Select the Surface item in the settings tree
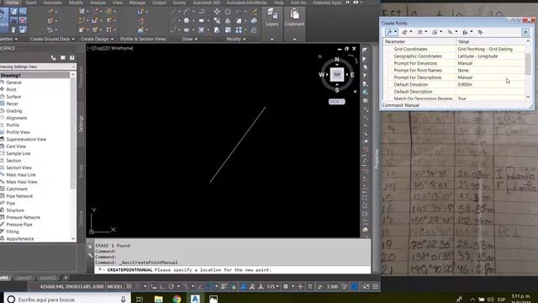 pos(13,97)
